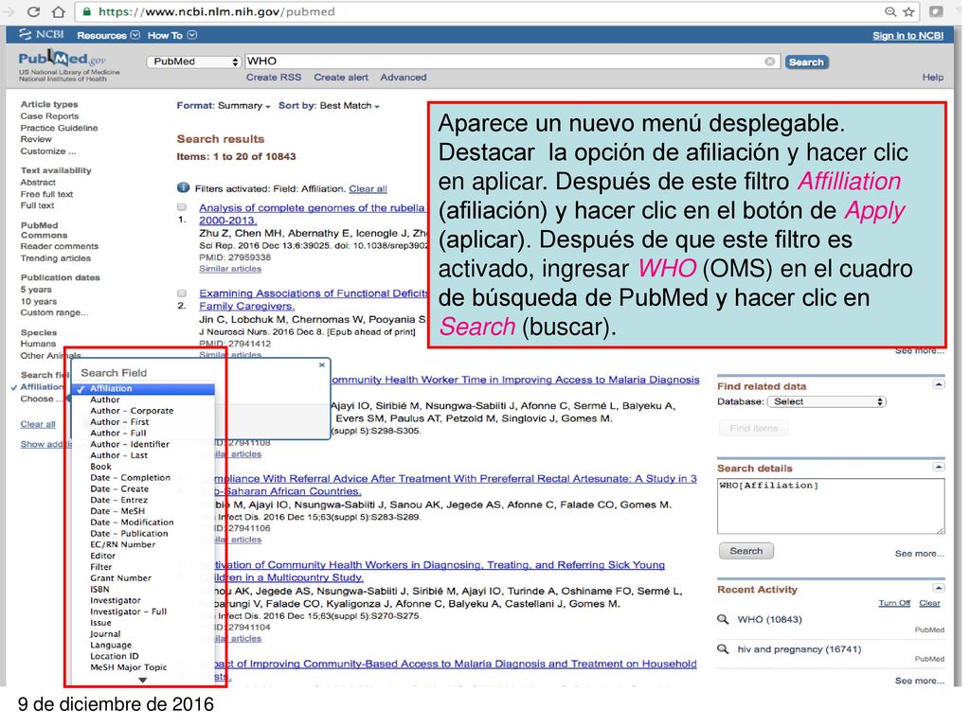The width and height of the screenshot is (970, 727).
Task: Collapse the Recent Activity panel
Action: pos(939,588)
